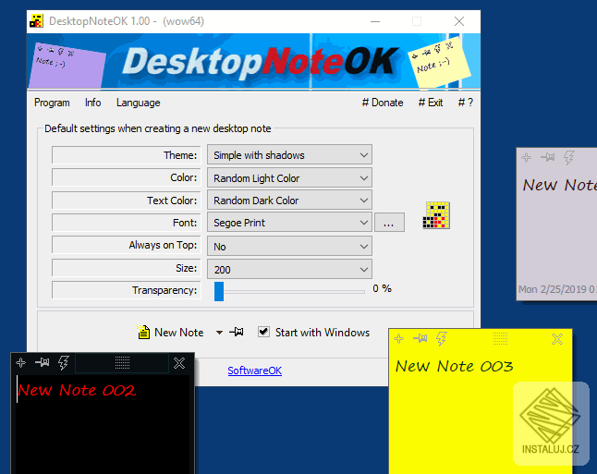The width and height of the screenshot is (597, 474).
Task: Click the date stamp on the gray note
Action: 557,289
